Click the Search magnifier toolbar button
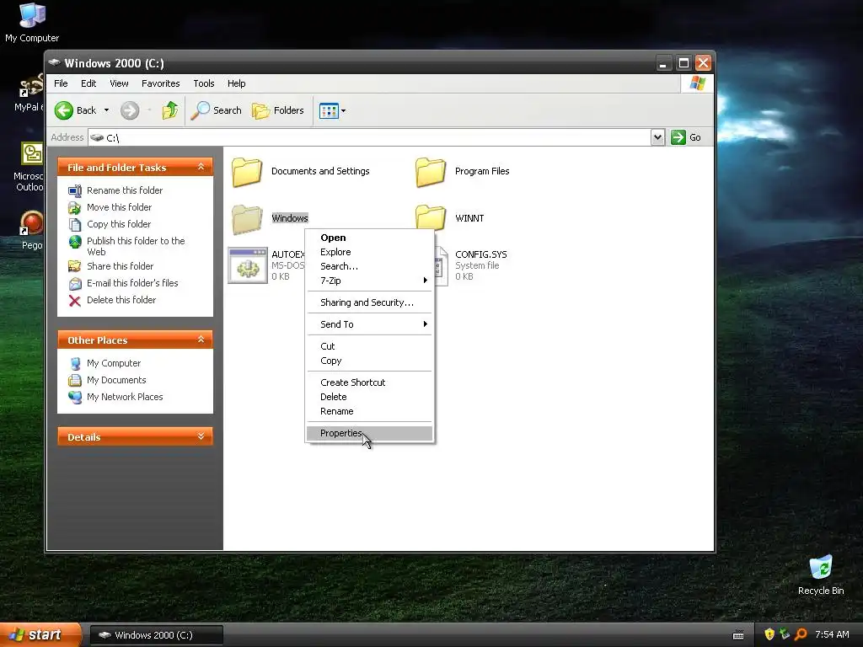 point(217,110)
